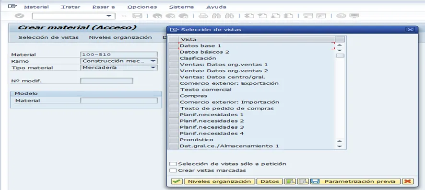Click the First Page toolbar icon
This screenshot has height=190, width=425.
pos(249,16)
